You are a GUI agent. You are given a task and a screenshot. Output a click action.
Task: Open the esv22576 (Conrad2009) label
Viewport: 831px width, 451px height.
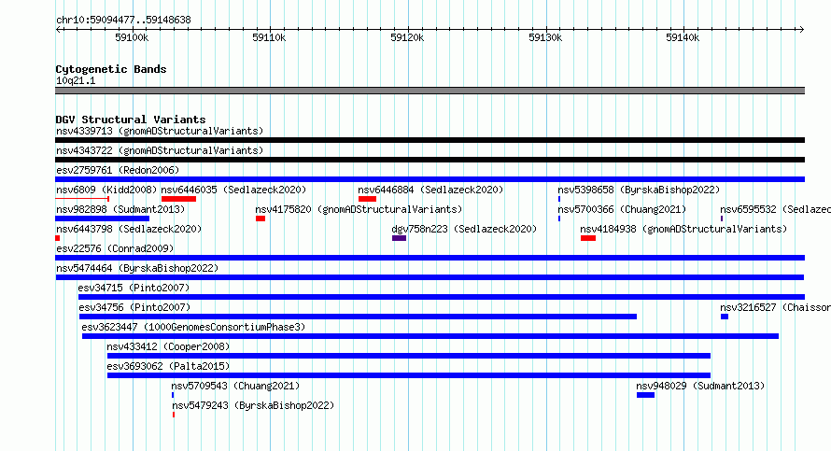[115, 248]
